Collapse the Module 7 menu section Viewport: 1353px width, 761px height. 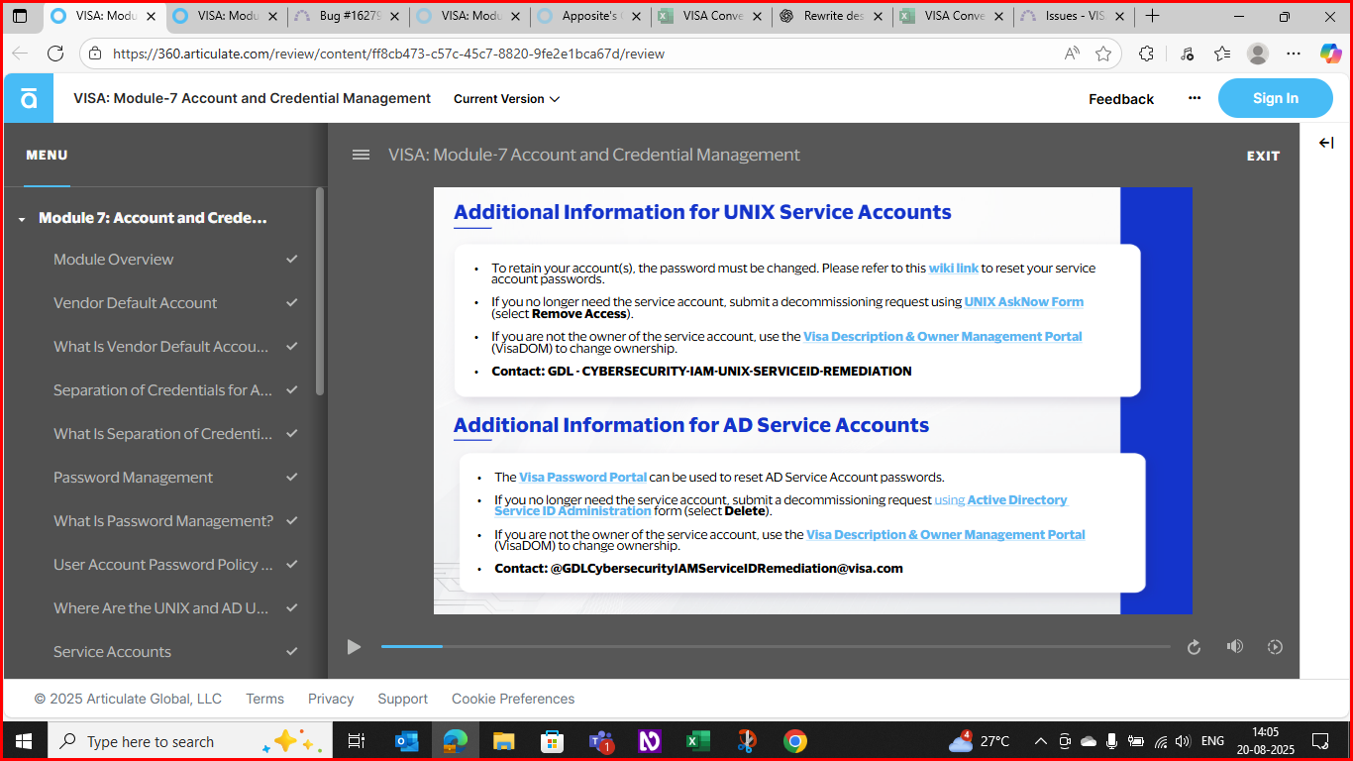pyautogui.click(x=22, y=219)
